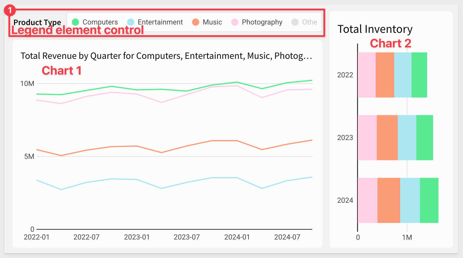
Task: Click the pink Photography legend dot
Action: [235, 22]
